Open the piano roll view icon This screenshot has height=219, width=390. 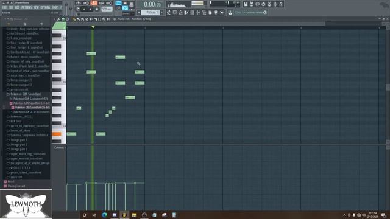pyautogui.click(x=186, y=12)
